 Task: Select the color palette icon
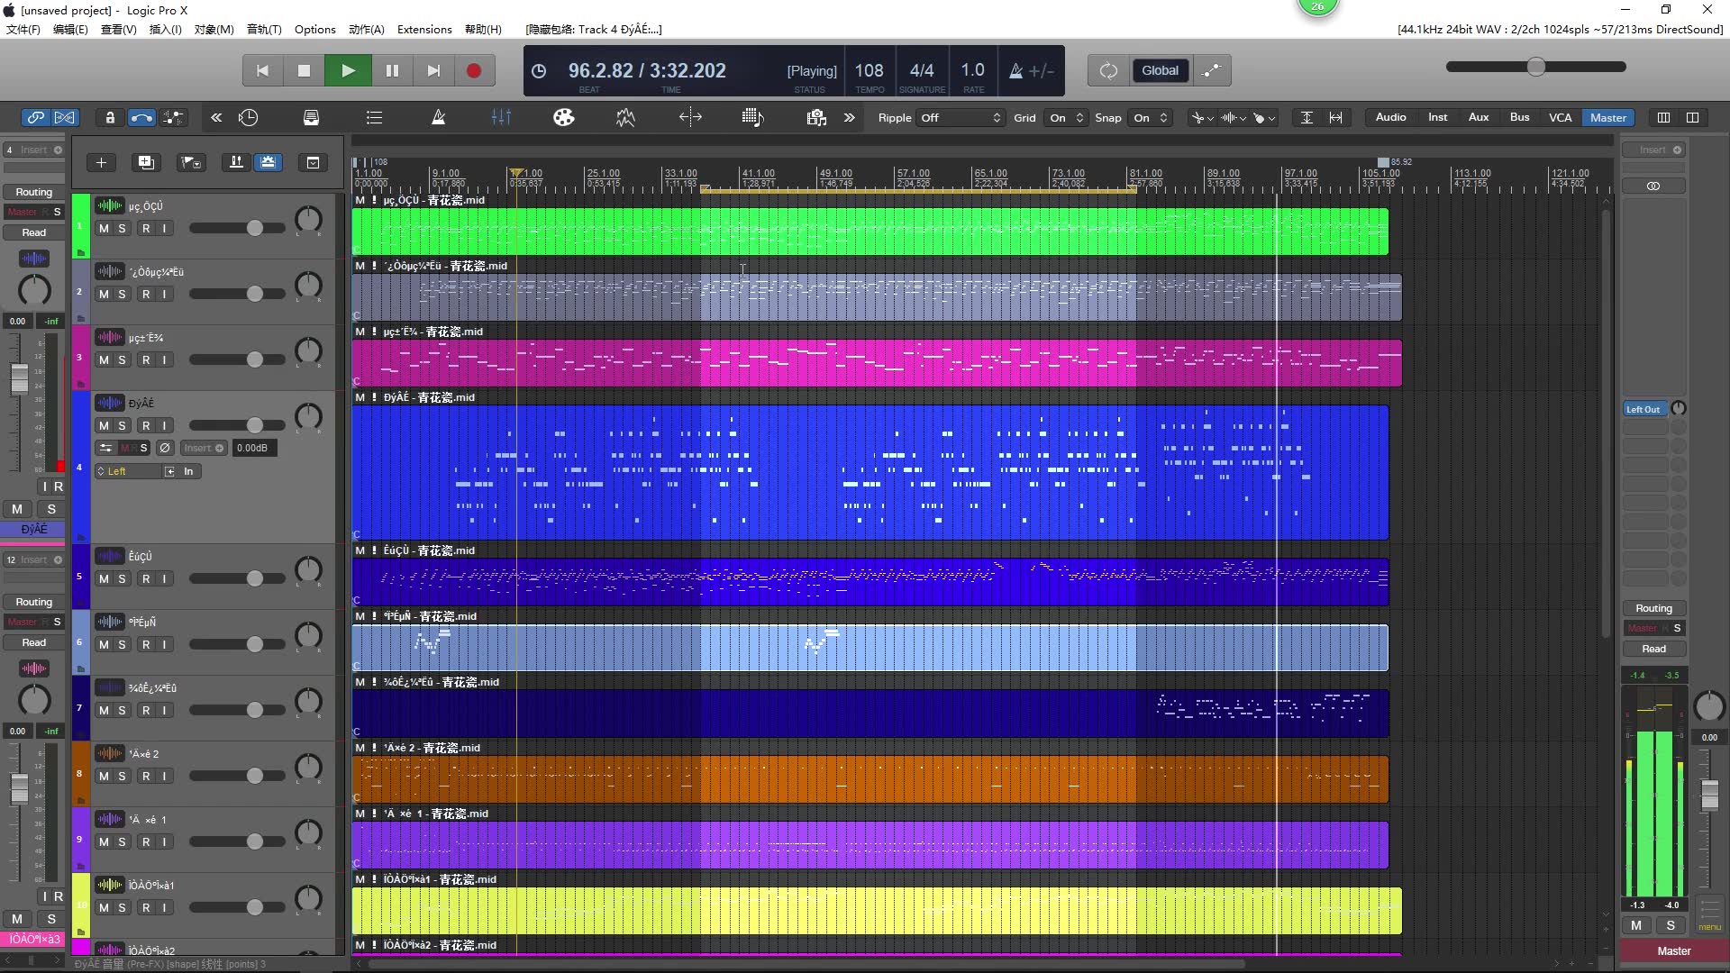pyautogui.click(x=563, y=117)
